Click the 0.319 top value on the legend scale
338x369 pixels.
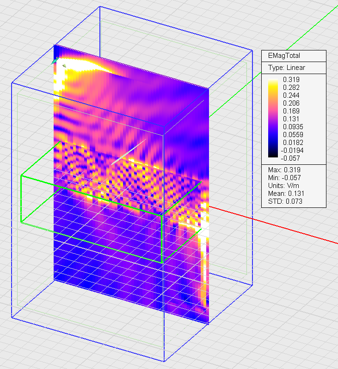291,80
